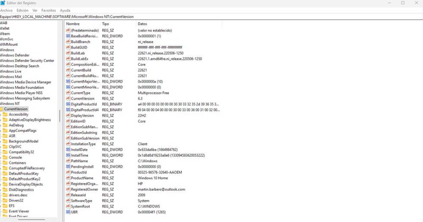Select the Windows Media Foundation key
This screenshot has width=423, height=222.
click(22, 88)
